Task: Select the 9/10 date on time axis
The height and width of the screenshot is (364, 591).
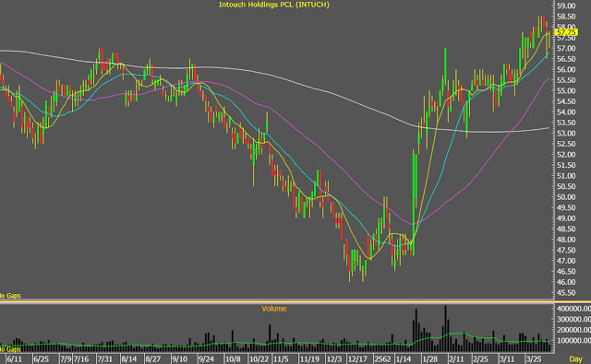Action: point(180,359)
